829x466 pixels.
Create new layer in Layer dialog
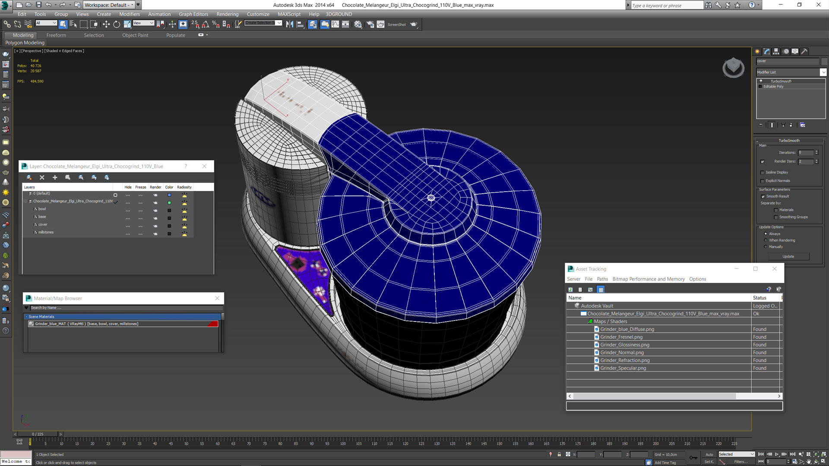(29, 177)
